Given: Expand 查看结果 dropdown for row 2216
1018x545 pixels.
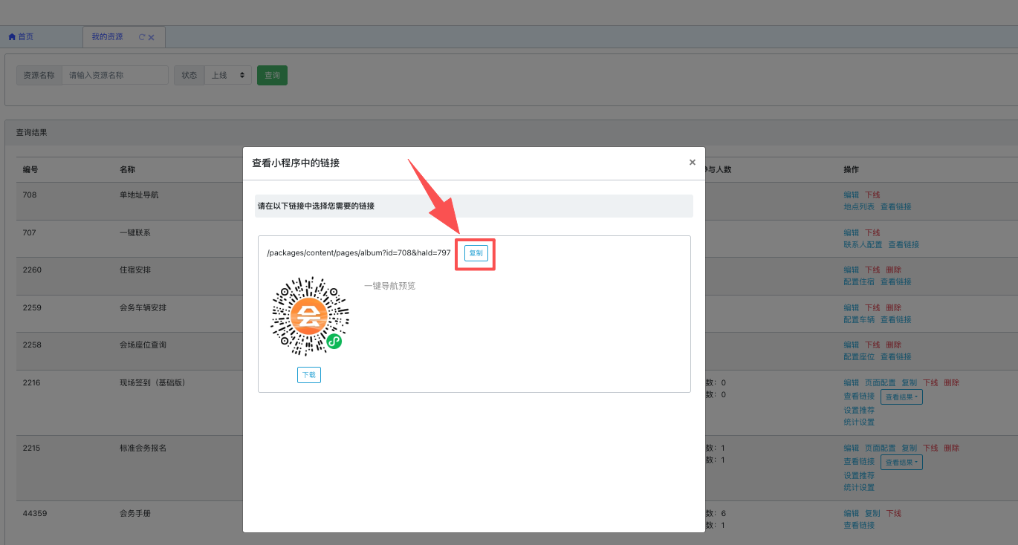Looking at the screenshot, I should 901,397.
